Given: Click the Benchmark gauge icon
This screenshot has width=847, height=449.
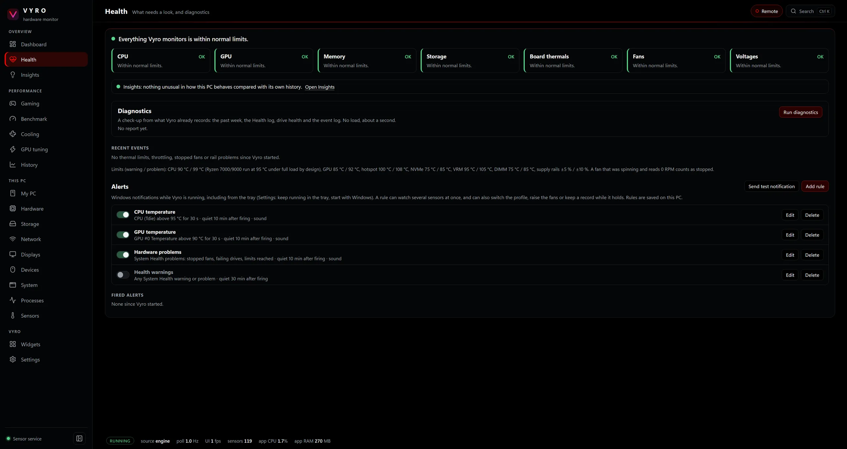Looking at the screenshot, I should 13,119.
